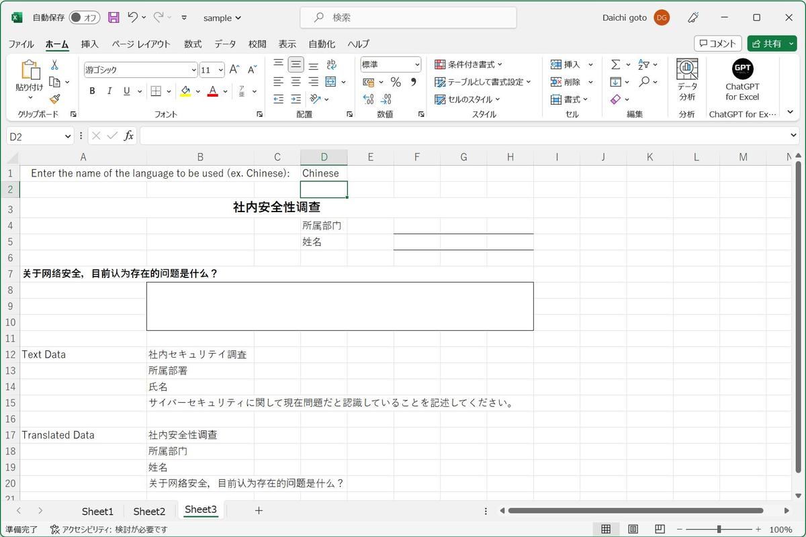Viewport: 806px width, 537px height.
Task: Launch ChatGPT for Excel add-in
Action: point(742,80)
